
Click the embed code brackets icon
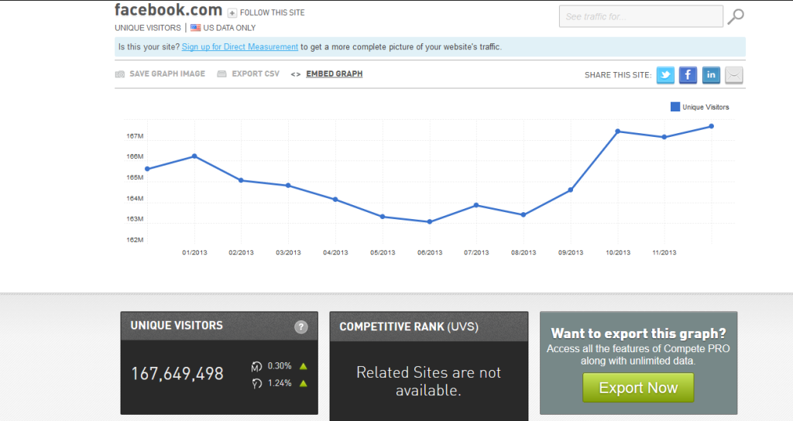coord(295,74)
